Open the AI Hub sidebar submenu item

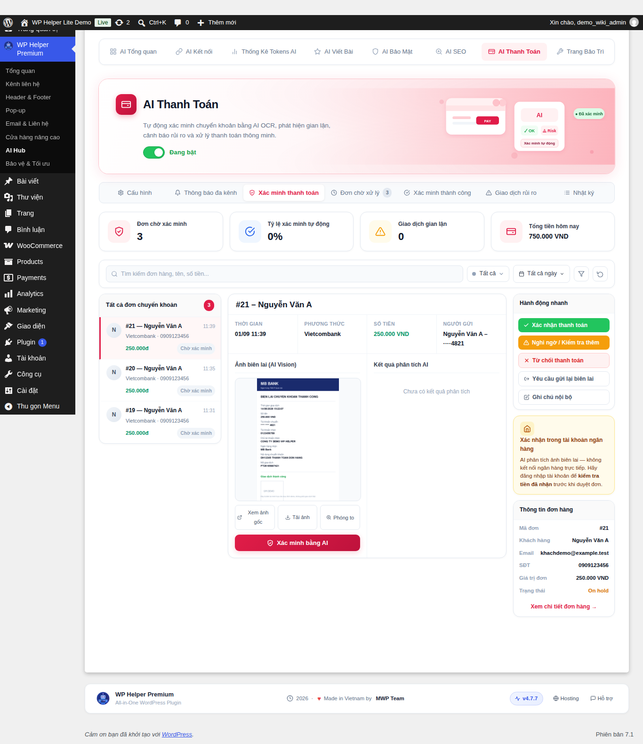(16, 151)
